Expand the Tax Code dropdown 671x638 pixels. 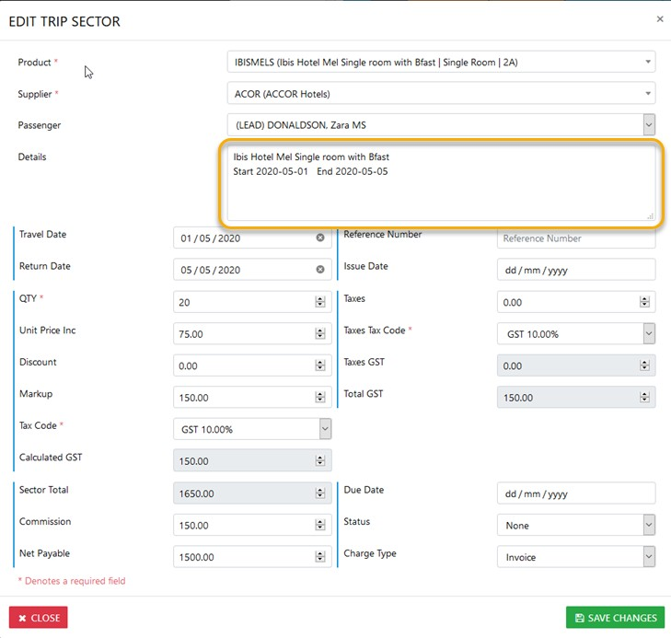pos(324,429)
